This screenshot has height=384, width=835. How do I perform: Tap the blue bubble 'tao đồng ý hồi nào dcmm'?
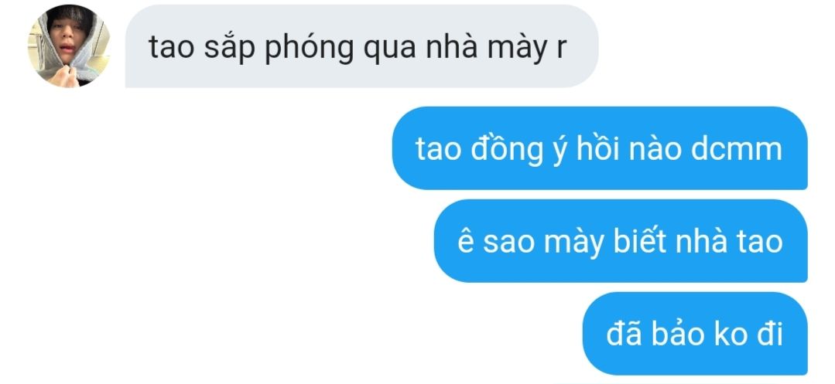pyautogui.click(x=600, y=148)
